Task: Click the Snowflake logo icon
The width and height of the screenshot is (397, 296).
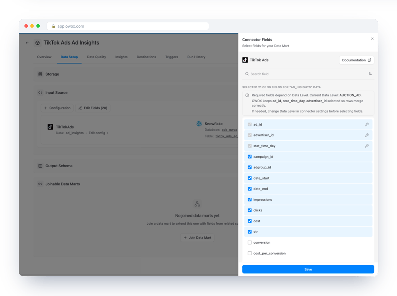Action: click(199, 123)
